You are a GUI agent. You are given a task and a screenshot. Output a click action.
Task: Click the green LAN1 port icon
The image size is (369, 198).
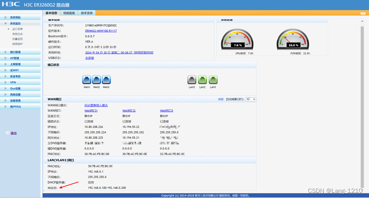[213, 80]
